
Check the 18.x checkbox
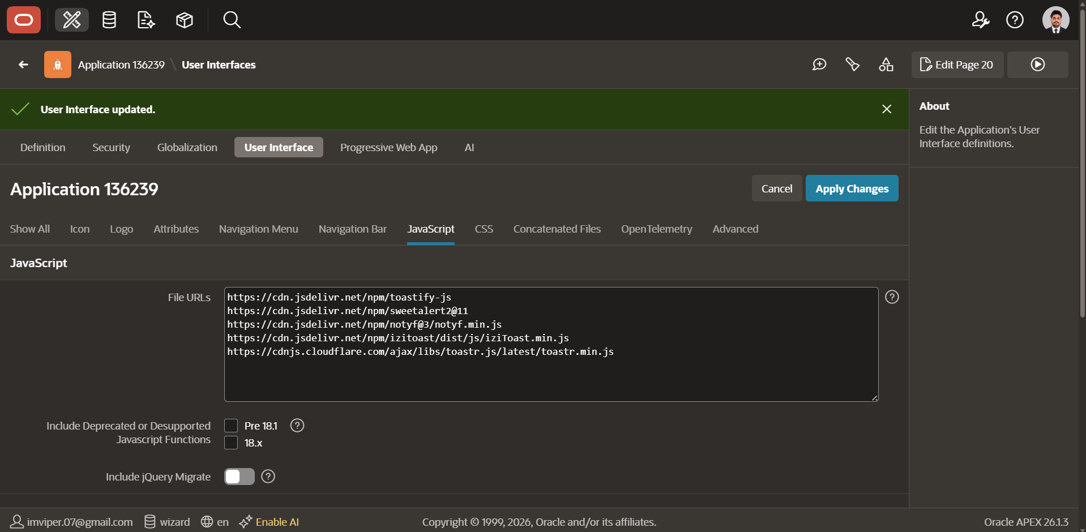(231, 443)
